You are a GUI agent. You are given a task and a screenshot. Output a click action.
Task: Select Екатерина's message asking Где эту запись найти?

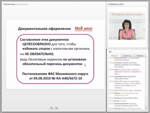124,98
